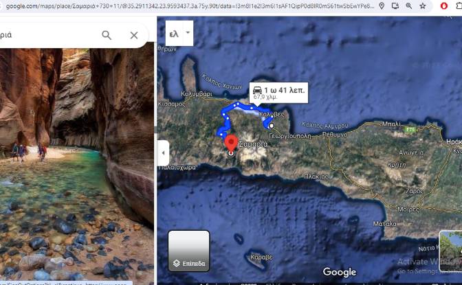Open the install app icon in address bar
This screenshot has height=285, width=462.
[395, 6]
